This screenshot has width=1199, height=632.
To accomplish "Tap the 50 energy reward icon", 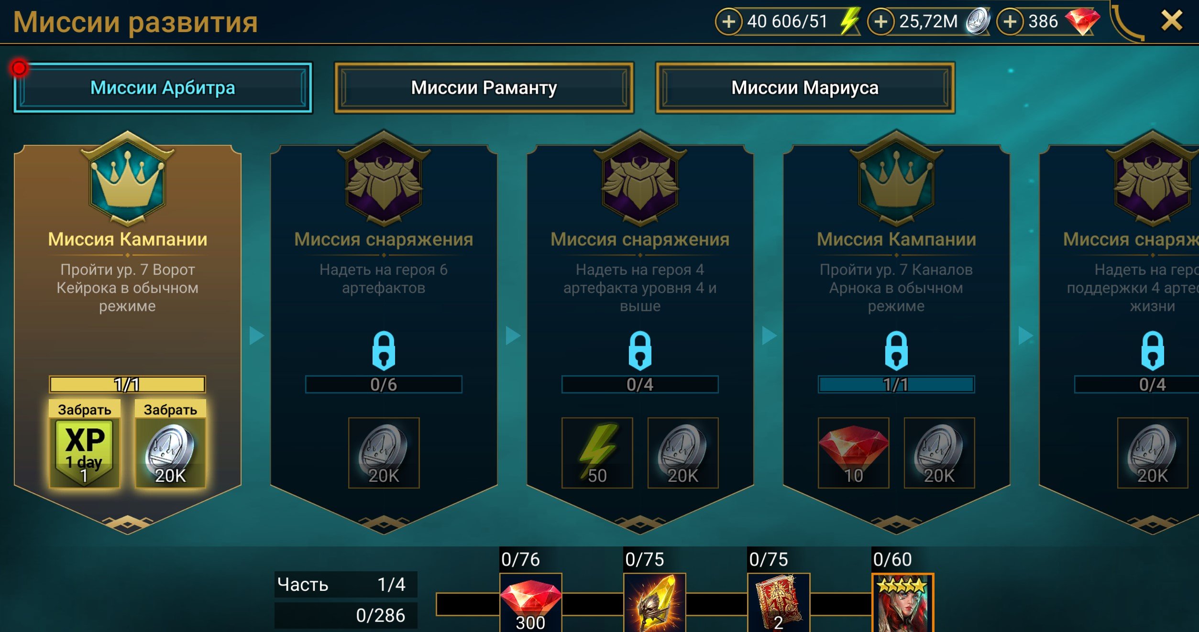I will click(x=597, y=453).
